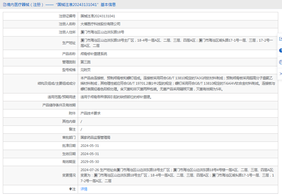Click the printer icon in the side panel
This screenshot has width=282, height=195.
click(280, 62)
